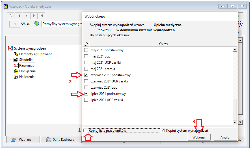Image resolution: width=251 pixels, height=149 pixels.
Task: Uncheck czerwiec 2021 podstawowy period
Action: [86, 75]
